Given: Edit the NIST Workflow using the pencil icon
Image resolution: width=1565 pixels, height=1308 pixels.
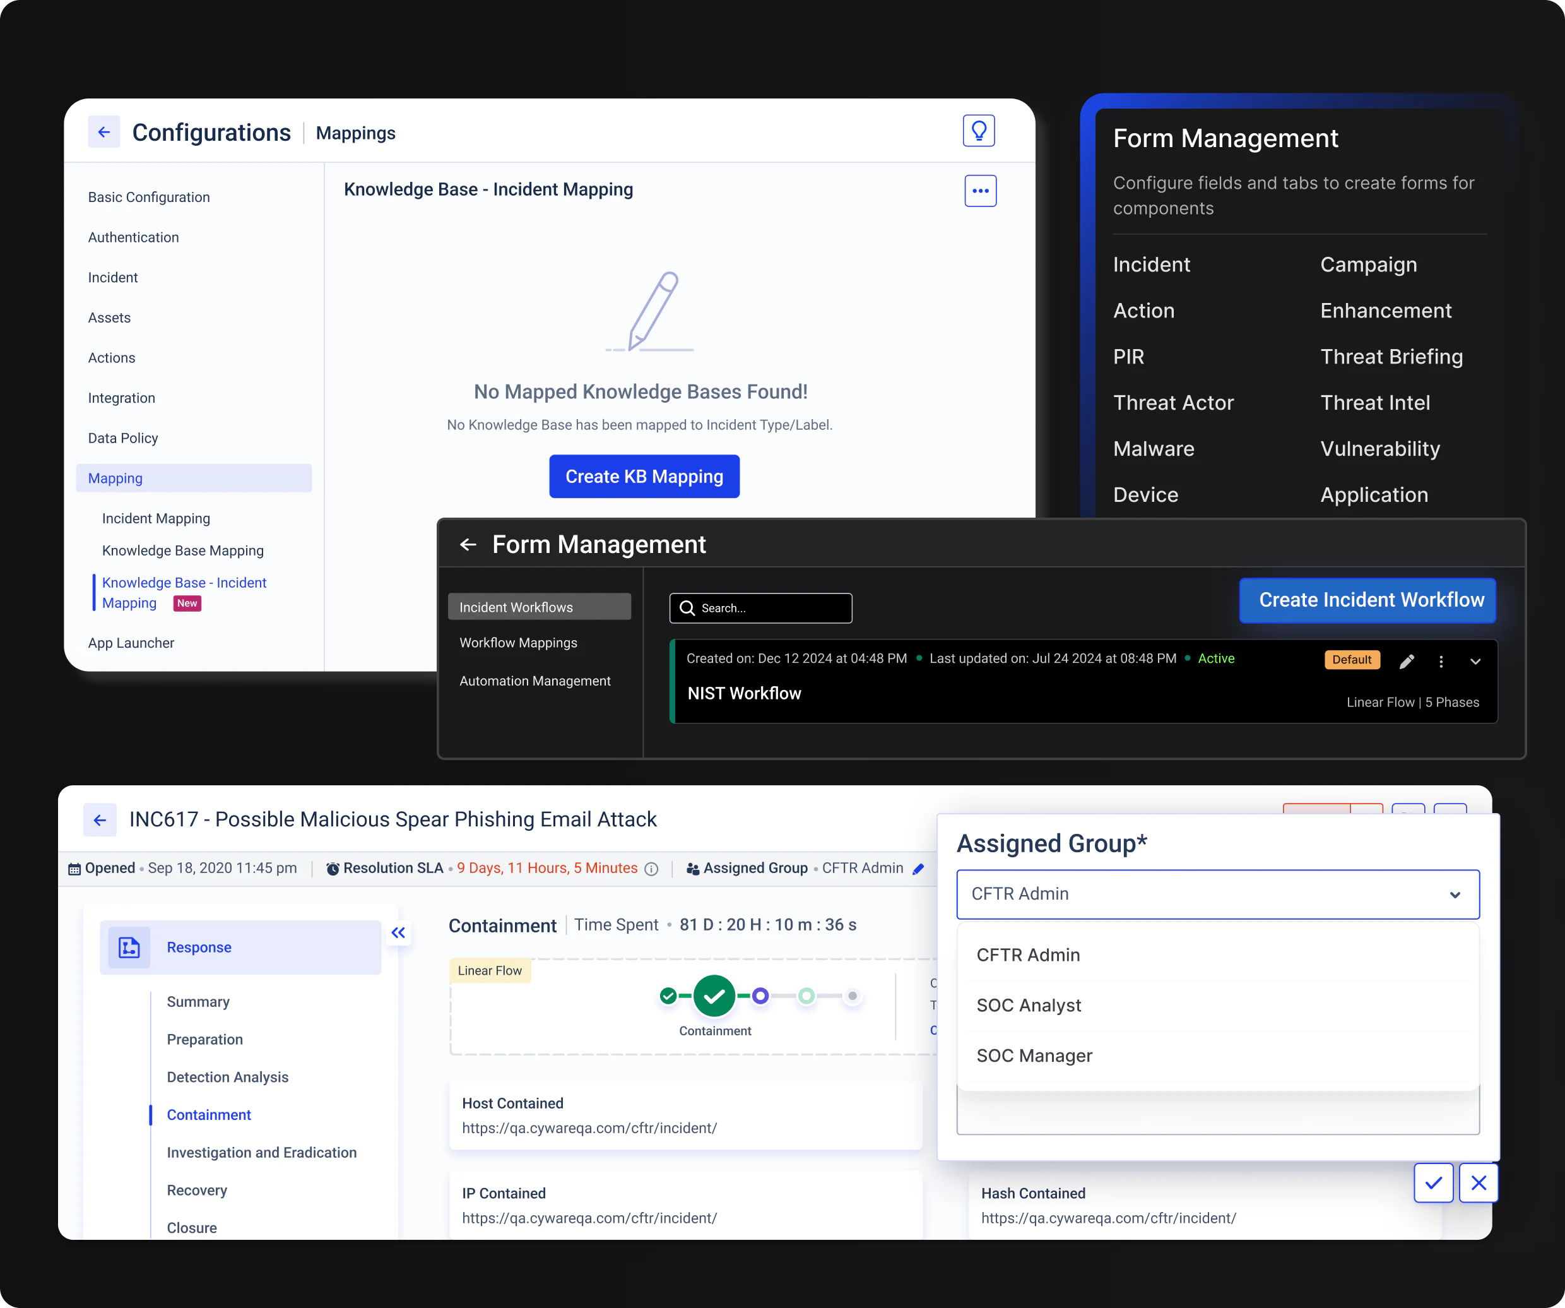Looking at the screenshot, I should pyautogui.click(x=1407, y=661).
